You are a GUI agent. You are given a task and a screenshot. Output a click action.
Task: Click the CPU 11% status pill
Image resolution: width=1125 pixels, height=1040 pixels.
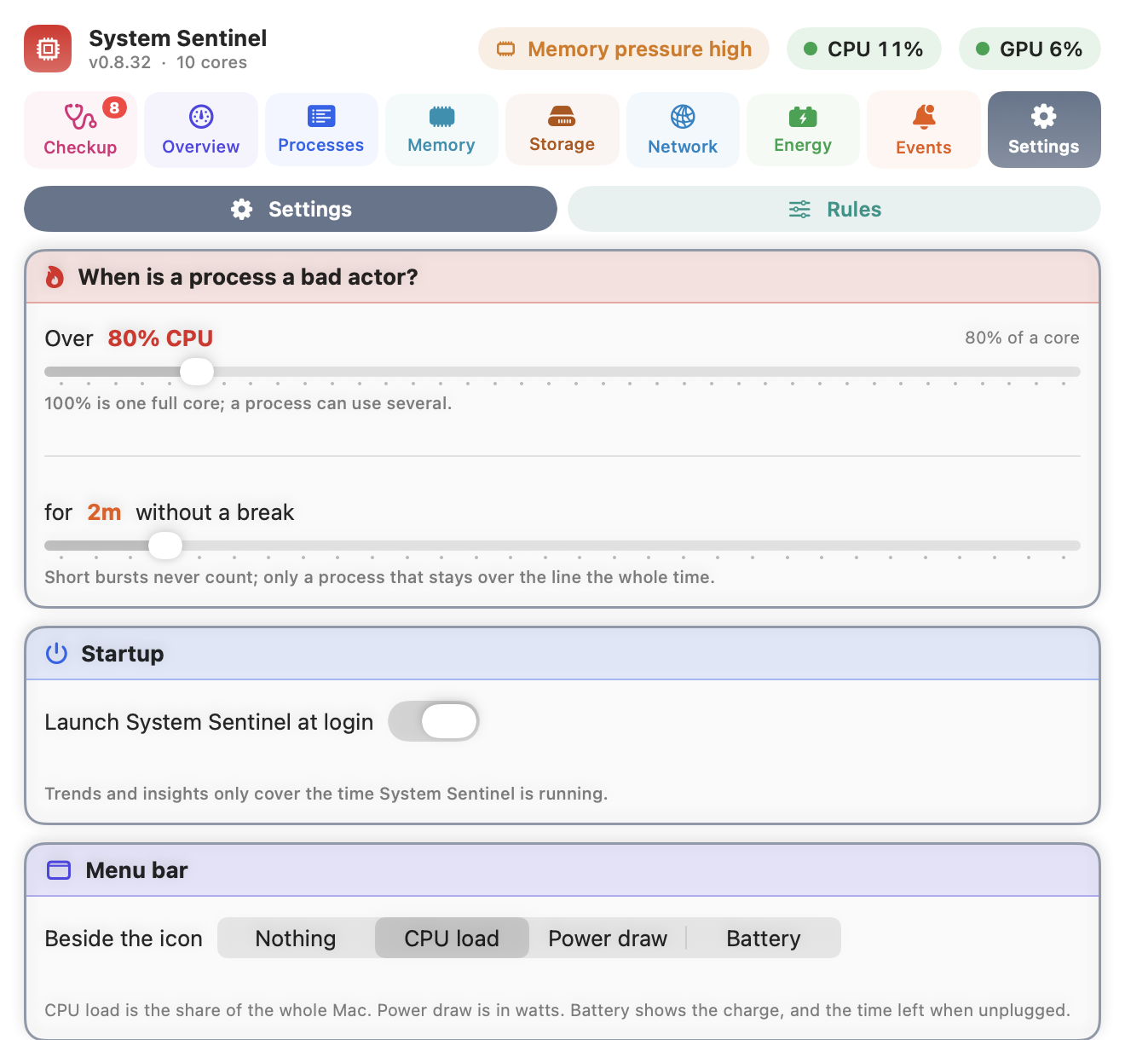tap(864, 49)
